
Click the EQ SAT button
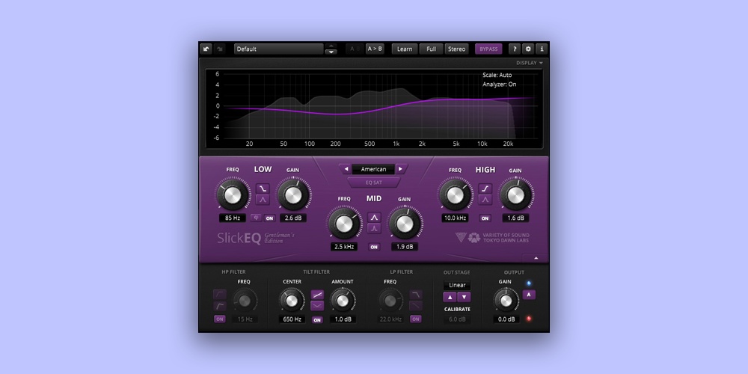[373, 182]
